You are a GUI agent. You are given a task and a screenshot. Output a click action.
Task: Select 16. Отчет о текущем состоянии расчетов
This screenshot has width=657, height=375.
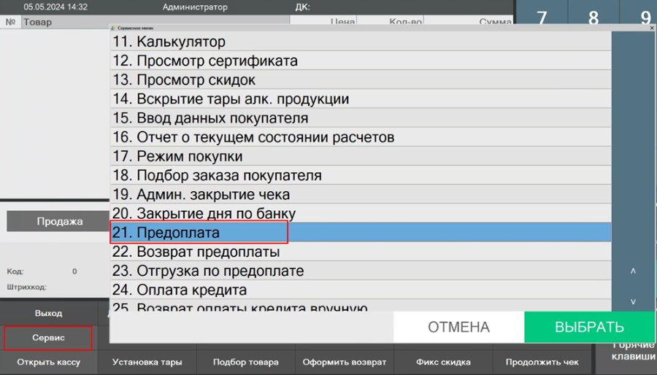pos(361,137)
